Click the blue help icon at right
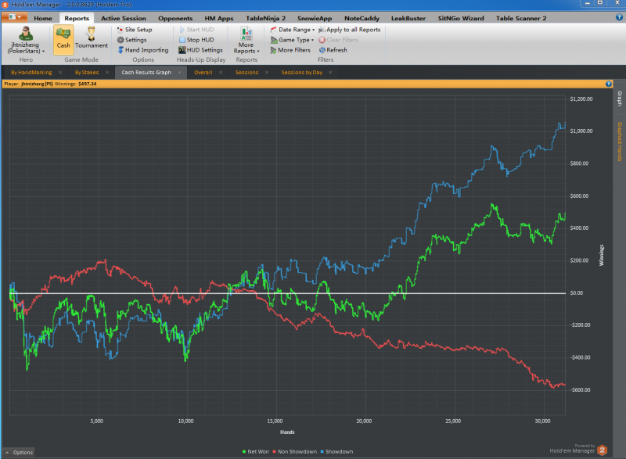 (x=609, y=83)
